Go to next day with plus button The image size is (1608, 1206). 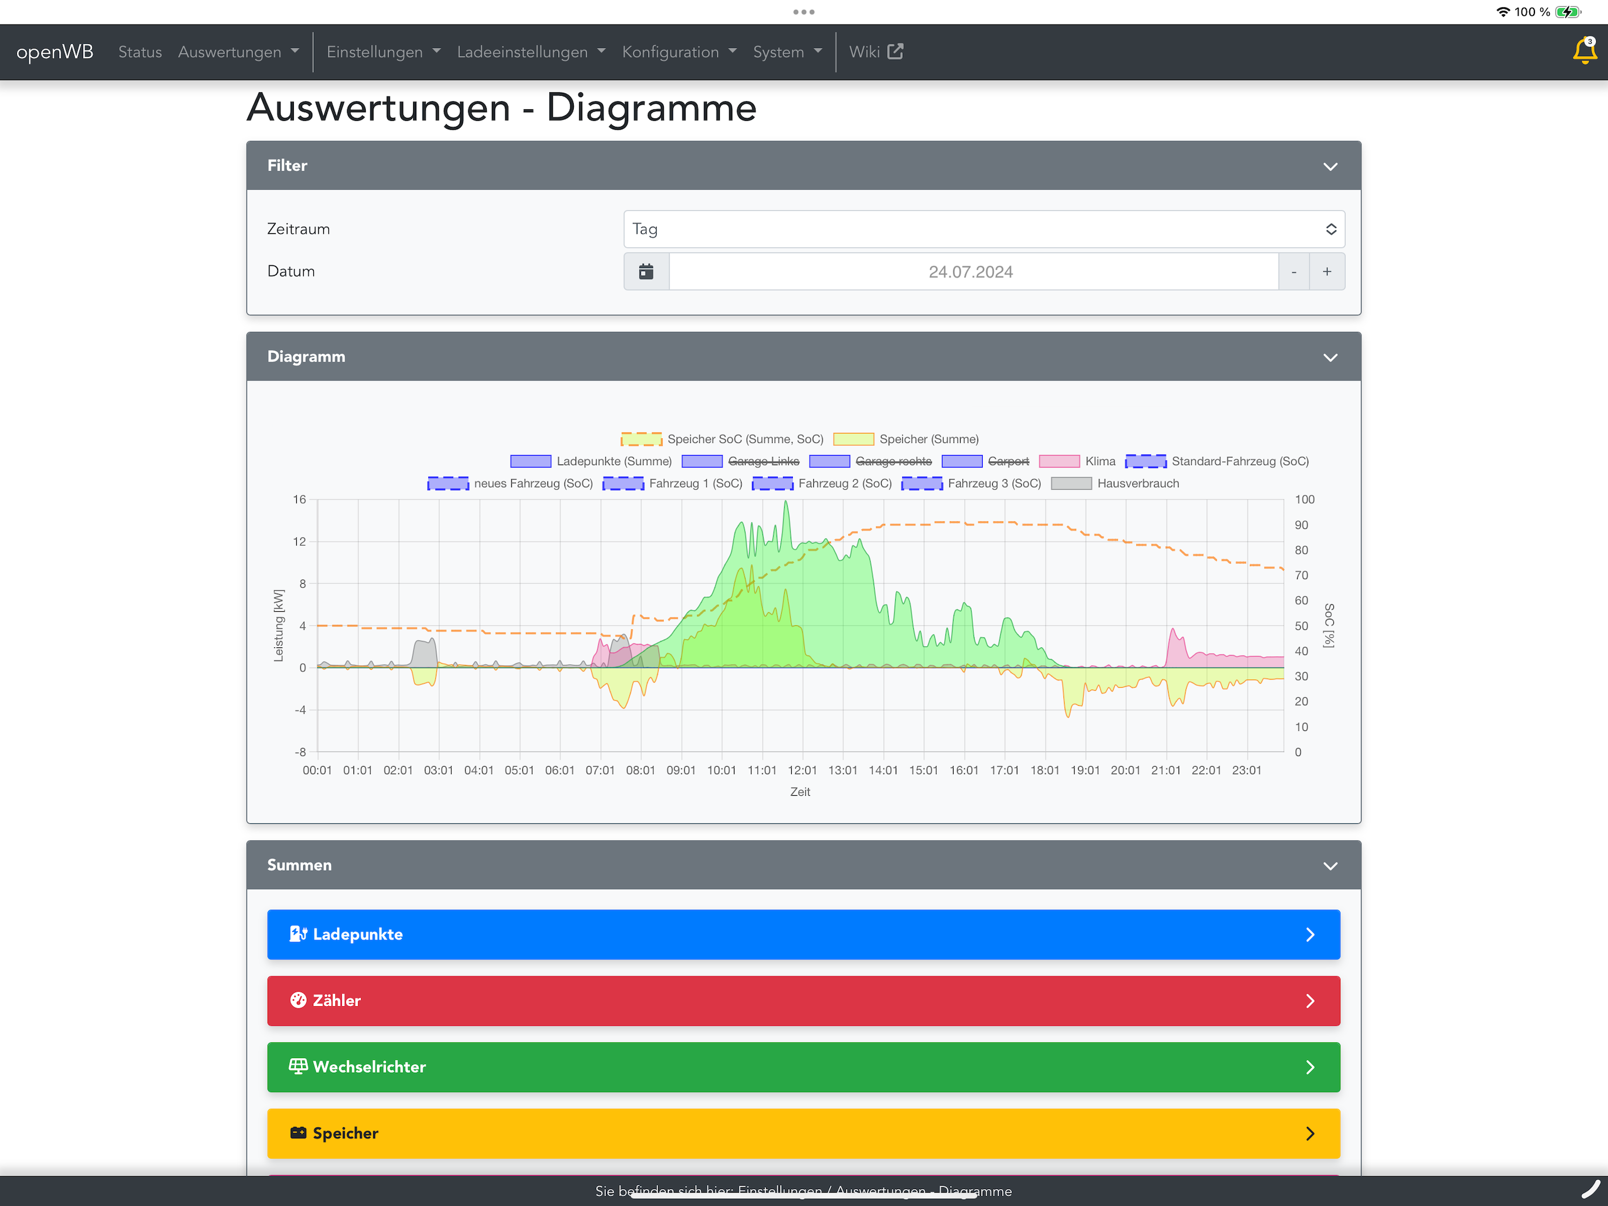[x=1328, y=271]
